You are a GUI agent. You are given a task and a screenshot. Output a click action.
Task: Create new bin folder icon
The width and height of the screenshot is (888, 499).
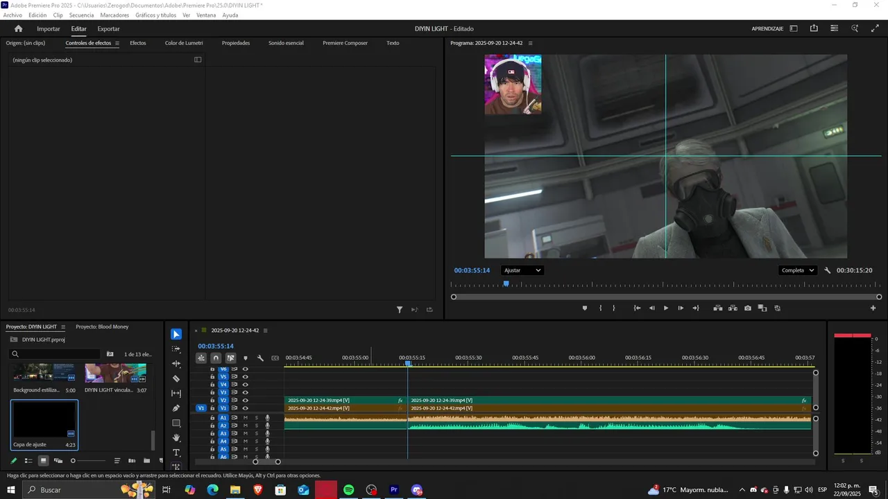[x=146, y=460]
